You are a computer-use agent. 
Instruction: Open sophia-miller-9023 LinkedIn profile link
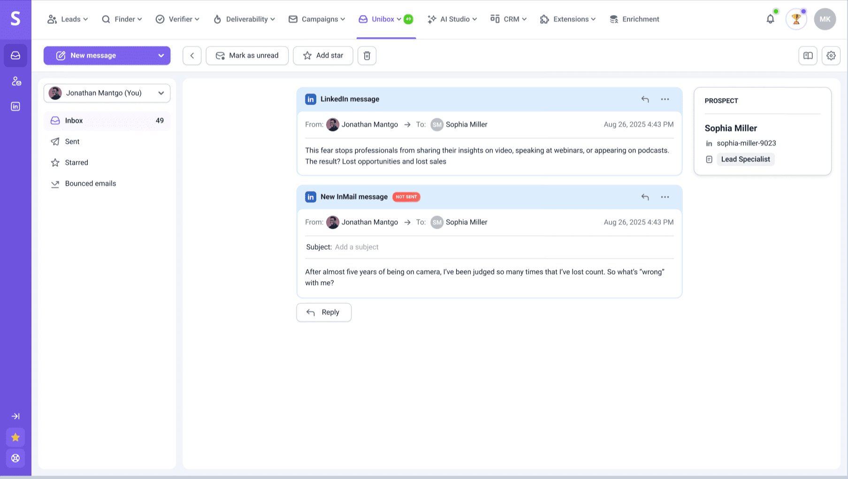pyautogui.click(x=746, y=143)
